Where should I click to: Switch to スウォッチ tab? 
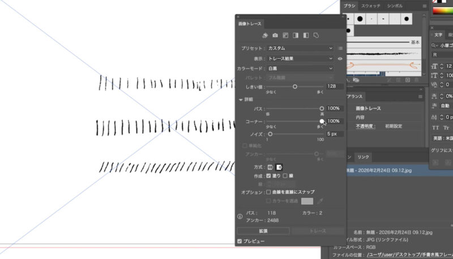pyautogui.click(x=371, y=6)
